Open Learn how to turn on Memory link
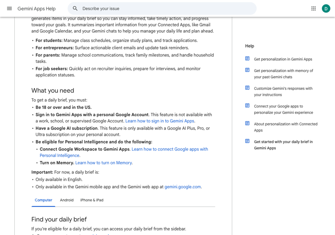The height and width of the screenshot is (235, 335). 103,163
